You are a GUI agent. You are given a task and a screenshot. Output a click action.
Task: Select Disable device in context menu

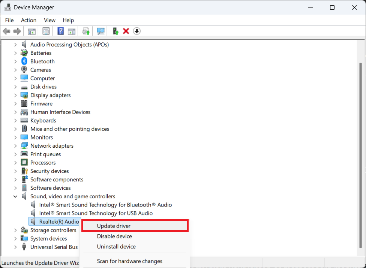click(114, 236)
